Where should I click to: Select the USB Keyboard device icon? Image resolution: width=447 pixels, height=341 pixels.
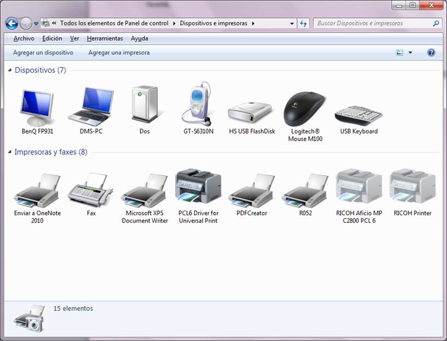coord(359,115)
